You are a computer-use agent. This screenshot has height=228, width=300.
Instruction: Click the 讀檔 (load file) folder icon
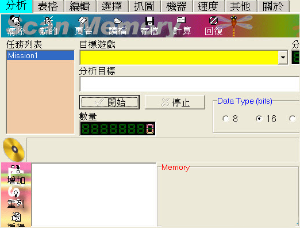tap(117, 26)
